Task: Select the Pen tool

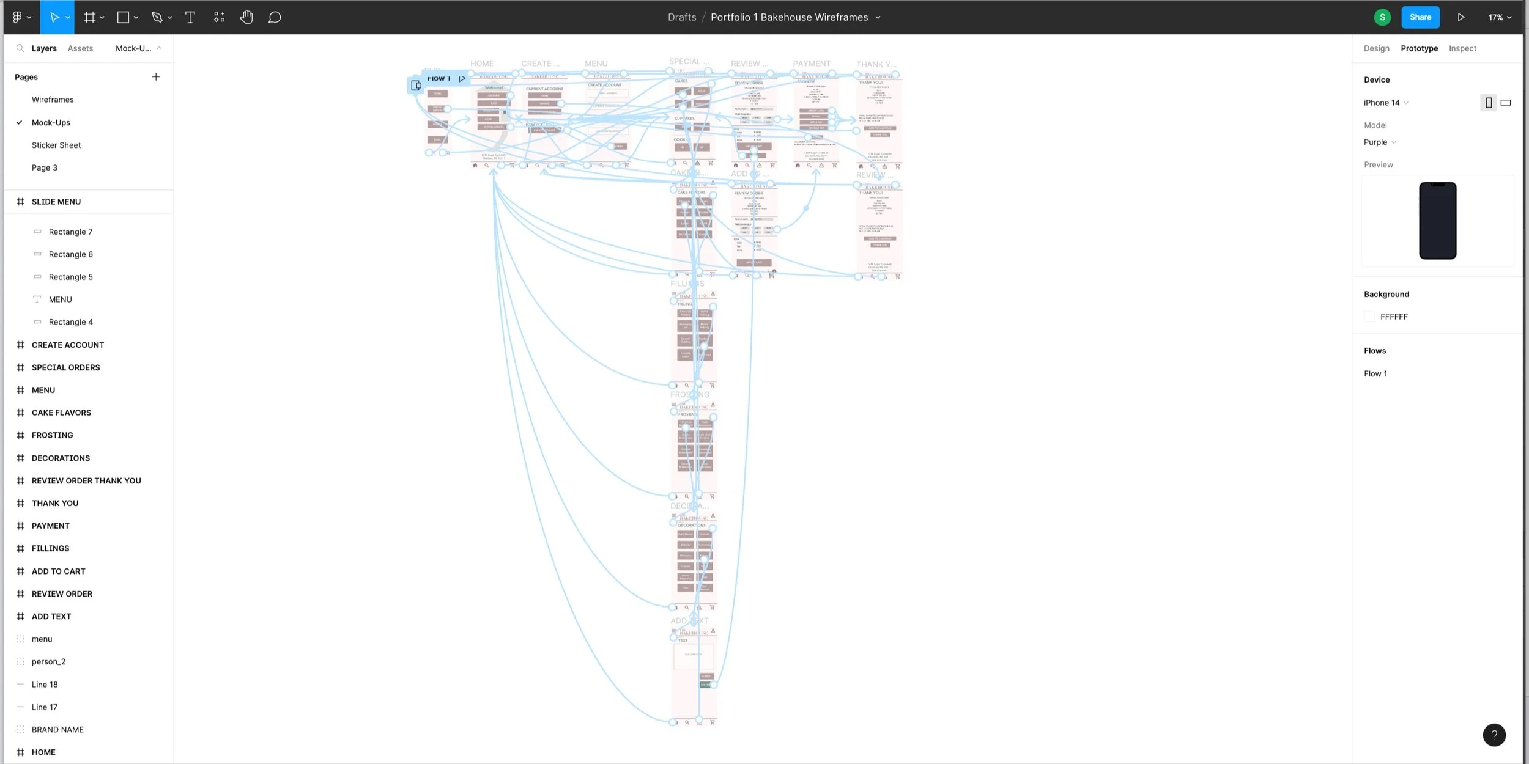Action: 157,17
